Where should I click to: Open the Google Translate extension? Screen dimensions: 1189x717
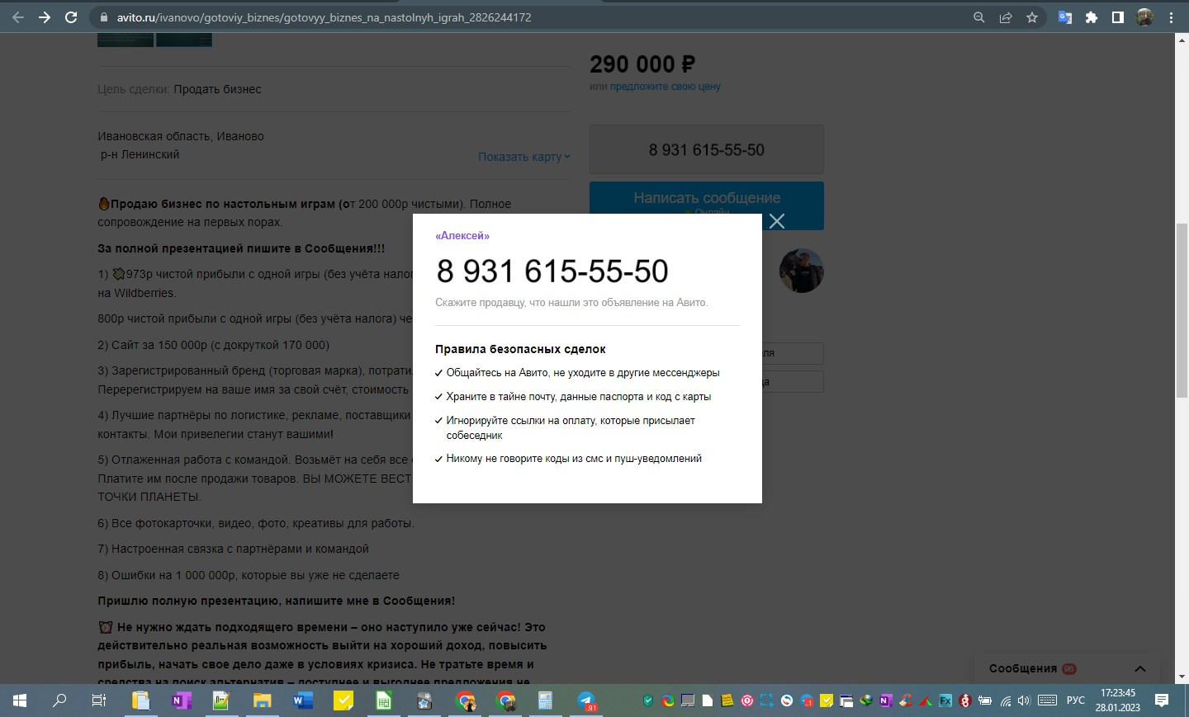[x=1065, y=17]
